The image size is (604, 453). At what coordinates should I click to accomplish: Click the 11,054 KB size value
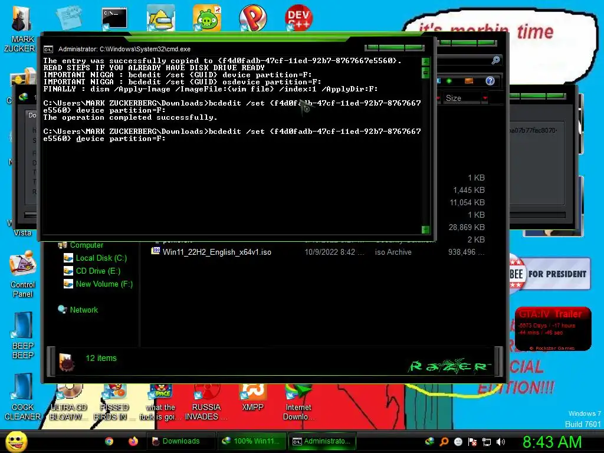tap(467, 202)
